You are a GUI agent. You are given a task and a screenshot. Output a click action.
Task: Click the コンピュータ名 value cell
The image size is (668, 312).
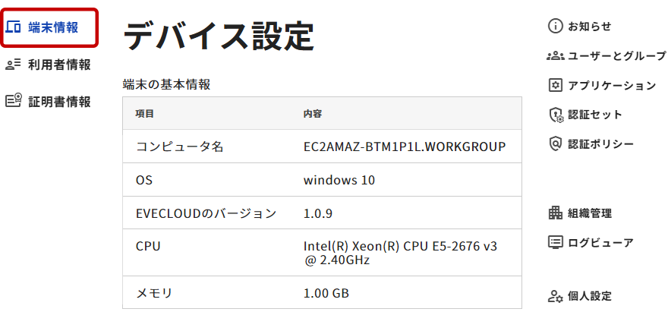[x=404, y=147]
